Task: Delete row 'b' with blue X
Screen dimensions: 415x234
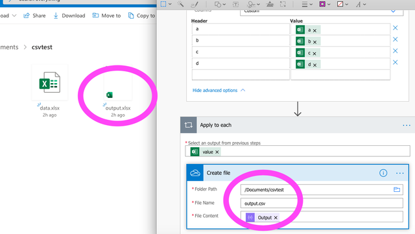Action: [x=395, y=40]
